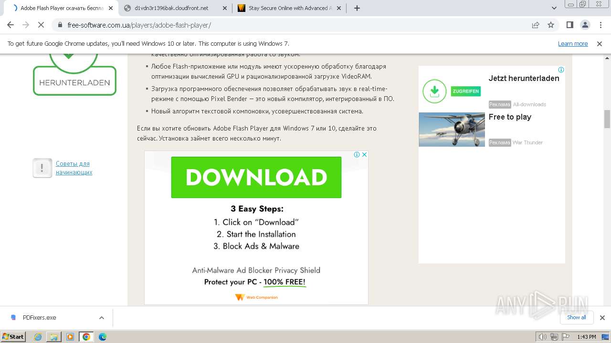
Task: Click the All-downloads ad source text
Action: pos(529,104)
